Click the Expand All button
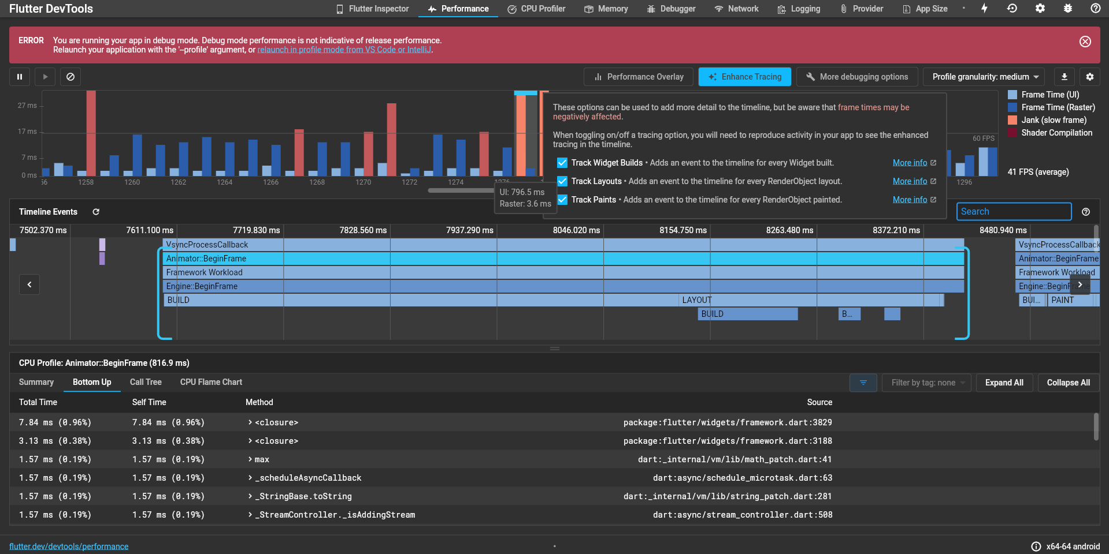The height and width of the screenshot is (554, 1109). point(1004,382)
